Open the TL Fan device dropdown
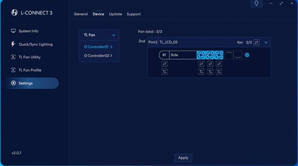The height and width of the screenshot is (166, 298). 99,35
